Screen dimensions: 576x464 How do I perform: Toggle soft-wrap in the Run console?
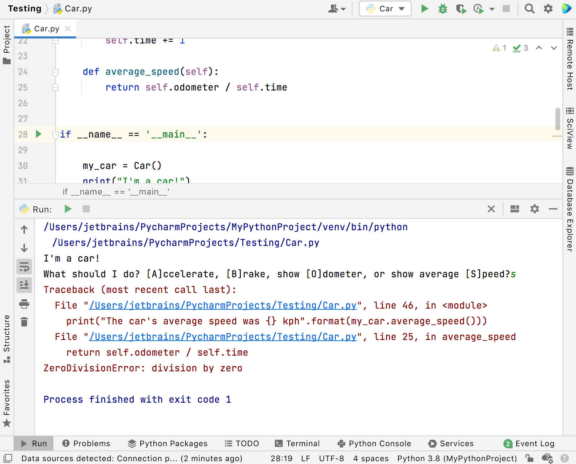24,267
